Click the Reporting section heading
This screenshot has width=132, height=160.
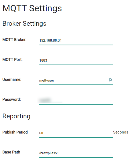(16, 116)
